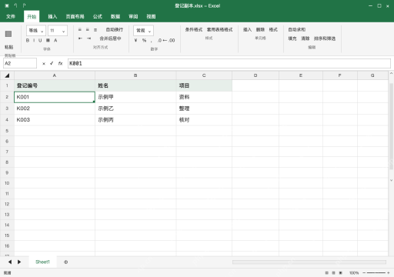
Task: Cancel entry with formula bar X
Action: [44, 64]
